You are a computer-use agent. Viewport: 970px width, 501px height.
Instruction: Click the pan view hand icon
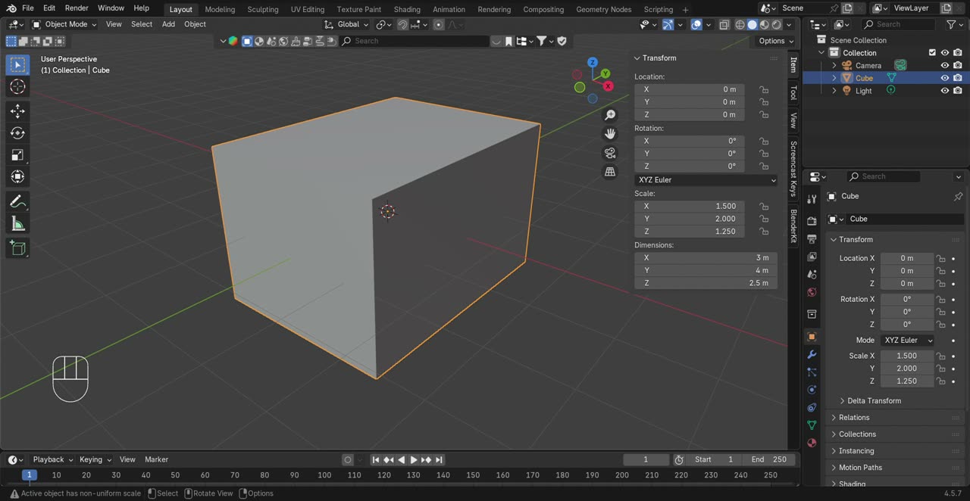610,134
